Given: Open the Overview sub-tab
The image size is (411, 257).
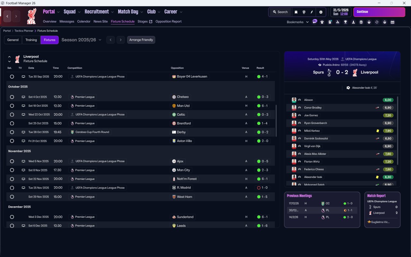Looking at the screenshot, I should coord(50,22).
